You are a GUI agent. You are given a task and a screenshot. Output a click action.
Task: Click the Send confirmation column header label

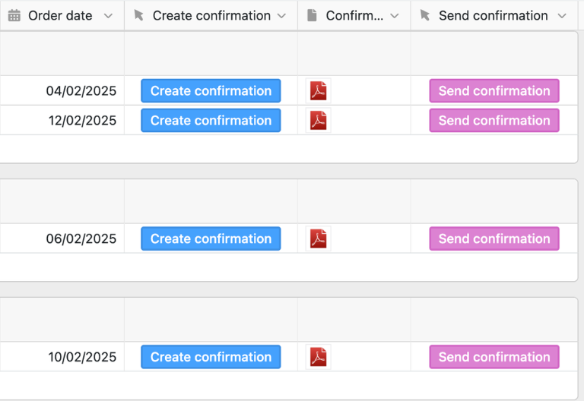[493, 16]
